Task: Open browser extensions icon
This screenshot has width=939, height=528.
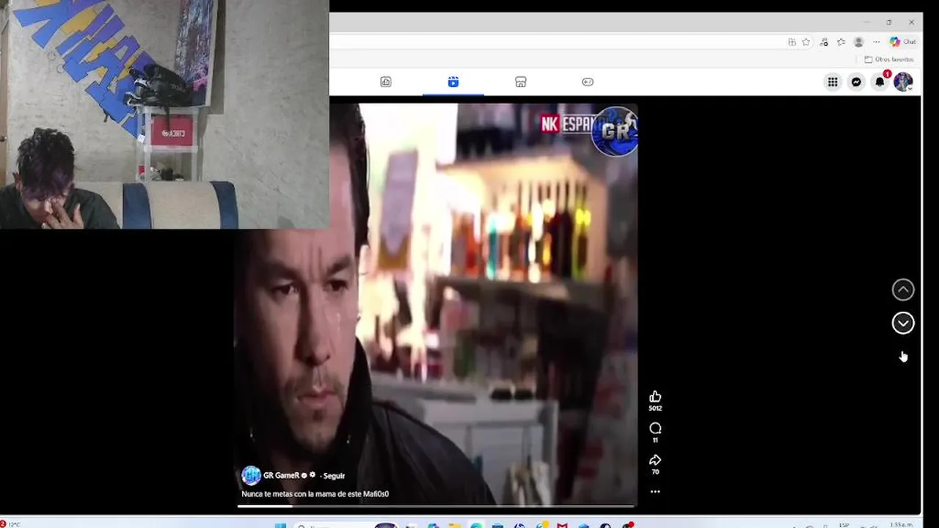Action: (824, 42)
